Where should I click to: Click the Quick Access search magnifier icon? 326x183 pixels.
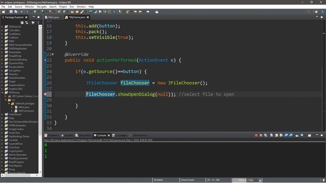coord(308,12)
